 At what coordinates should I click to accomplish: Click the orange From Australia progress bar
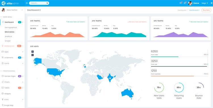tap(172, 76)
